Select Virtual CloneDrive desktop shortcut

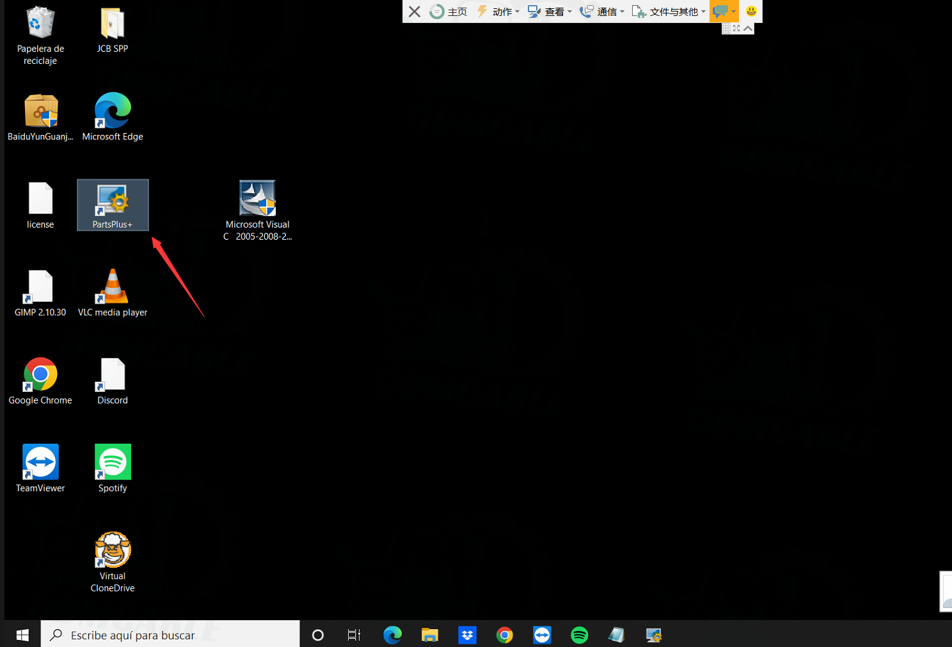coord(113,563)
